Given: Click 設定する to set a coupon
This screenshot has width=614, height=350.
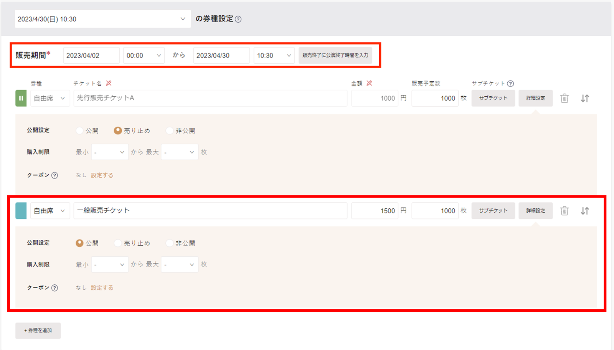Looking at the screenshot, I should (102, 175).
